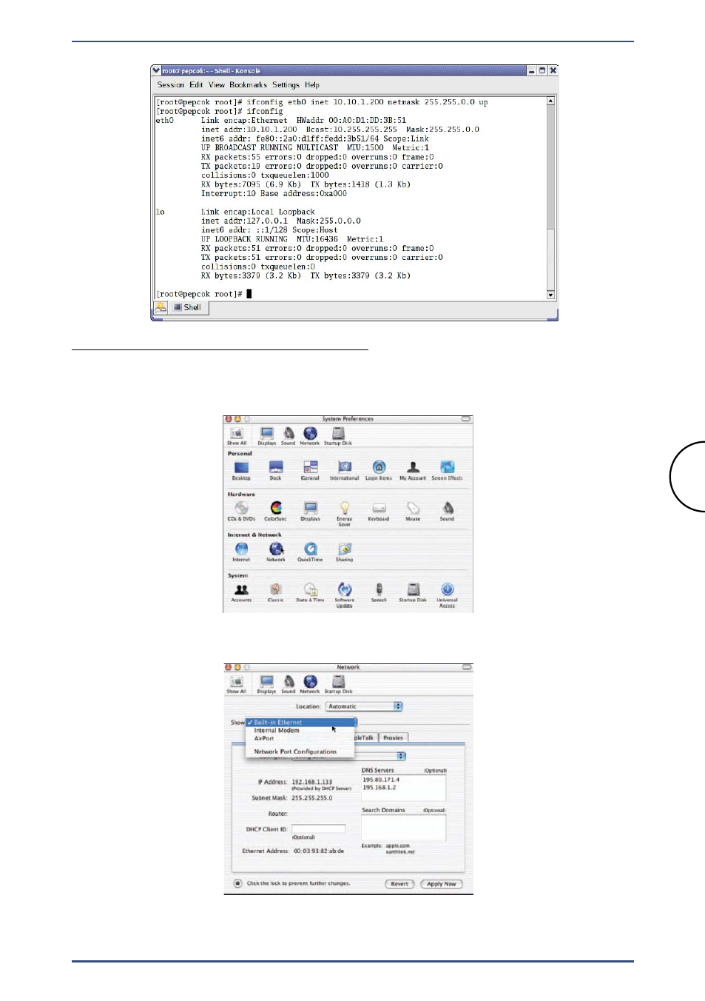The image size is (705, 1001).
Task: Toggle the toolbar button in System Preferences title bar
Action: 466,419
